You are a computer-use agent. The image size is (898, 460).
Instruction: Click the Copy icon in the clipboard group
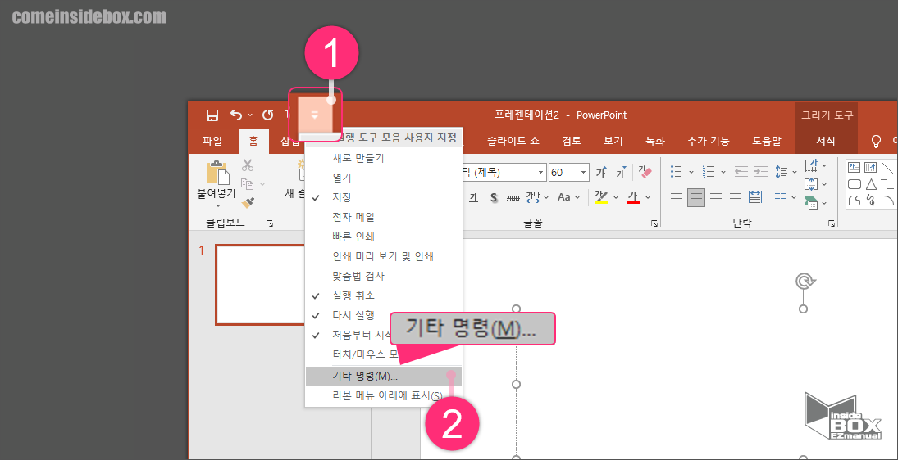coord(248,183)
